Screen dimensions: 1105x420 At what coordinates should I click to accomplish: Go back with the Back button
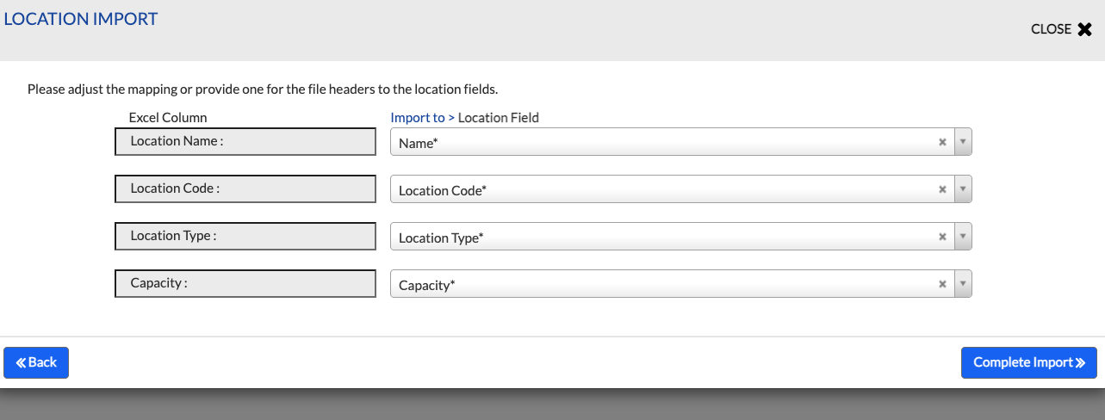tap(36, 363)
